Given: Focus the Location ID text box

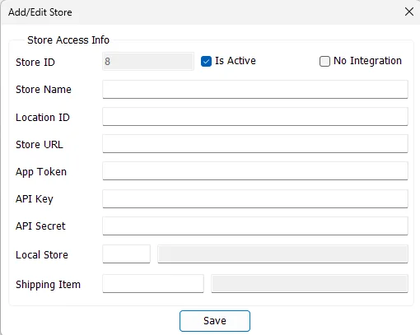Looking at the screenshot, I should click(x=255, y=117).
